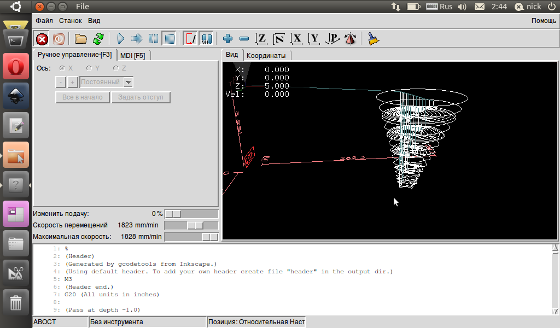Click the Скорость перемещений slider handle
The image size is (560, 328).
click(x=195, y=225)
